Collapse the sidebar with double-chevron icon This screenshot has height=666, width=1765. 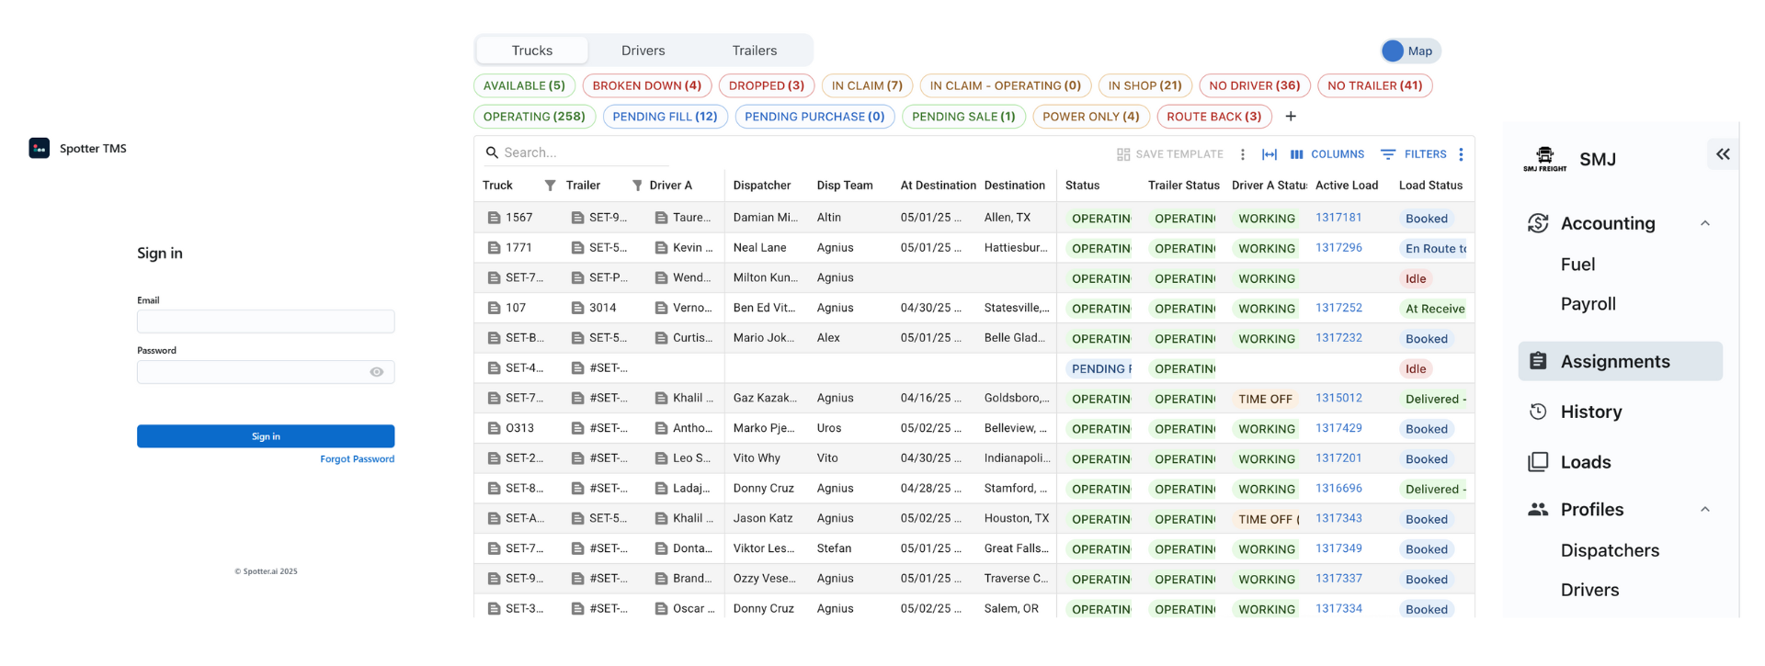[x=1723, y=154]
